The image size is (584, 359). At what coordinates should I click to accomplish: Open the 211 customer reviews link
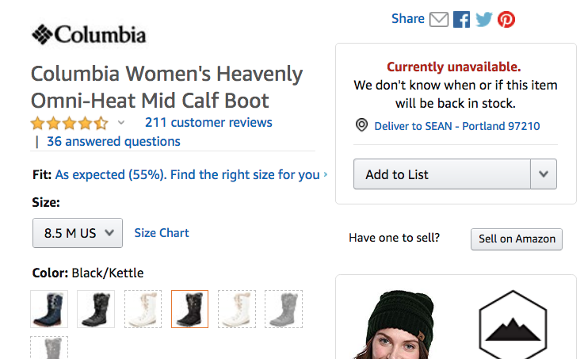point(208,122)
